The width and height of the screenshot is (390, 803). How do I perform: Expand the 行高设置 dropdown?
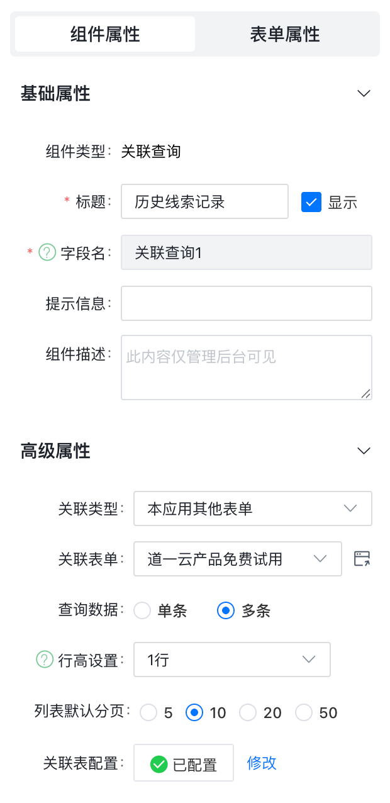pyautogui.click(x=231, y=660)
